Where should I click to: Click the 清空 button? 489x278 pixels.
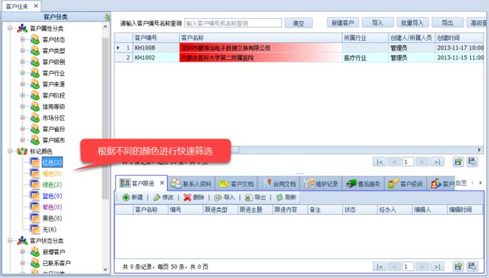299,23
